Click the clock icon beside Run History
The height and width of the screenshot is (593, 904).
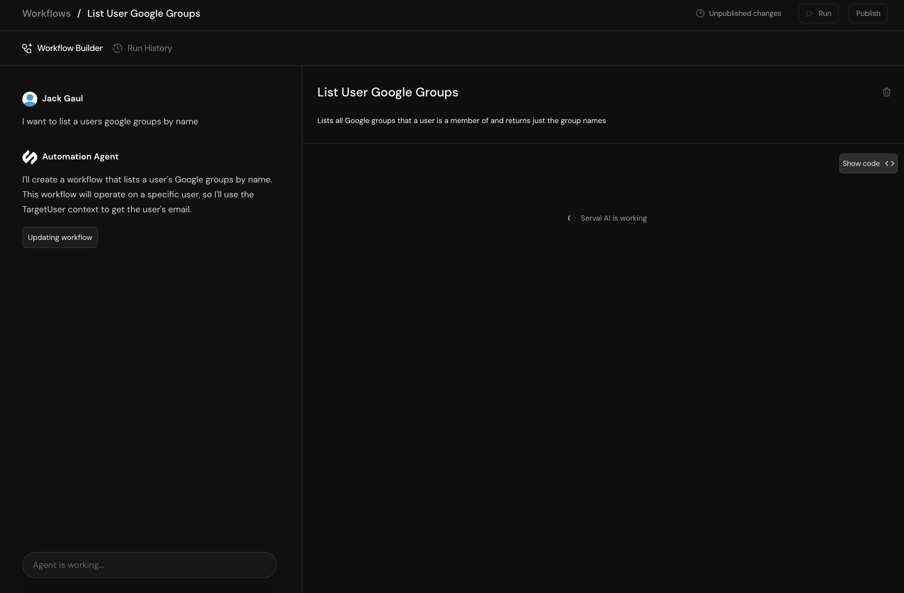tap(118, 48)
